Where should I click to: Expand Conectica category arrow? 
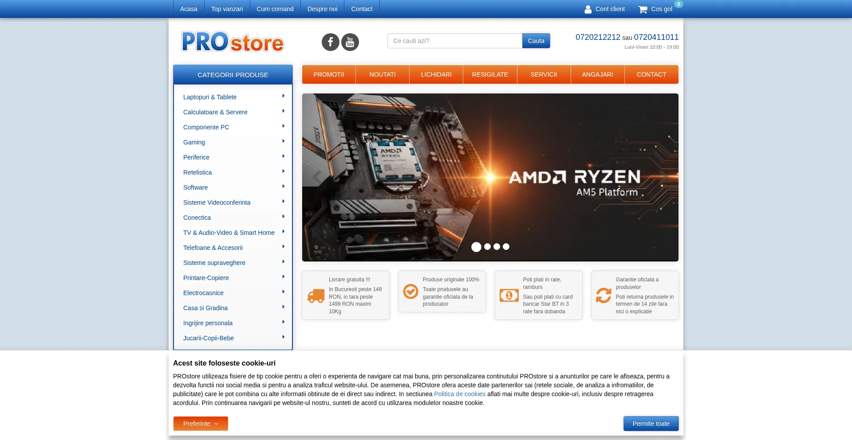[x=283, y=217]
